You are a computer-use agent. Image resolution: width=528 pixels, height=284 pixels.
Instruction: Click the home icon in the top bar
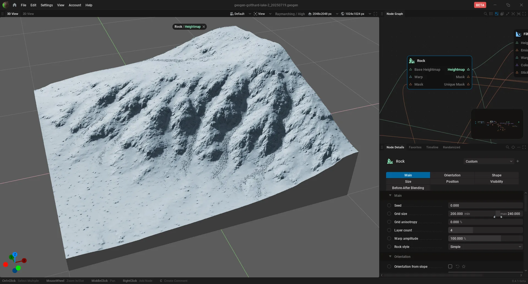point(15,5)
